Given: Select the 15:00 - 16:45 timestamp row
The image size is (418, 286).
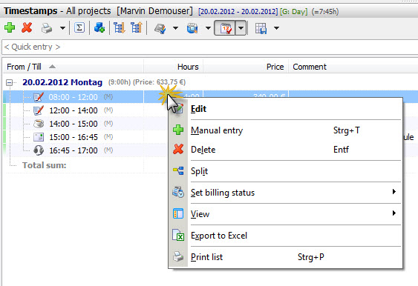Looking at the screenshot, I should point(73,137).
